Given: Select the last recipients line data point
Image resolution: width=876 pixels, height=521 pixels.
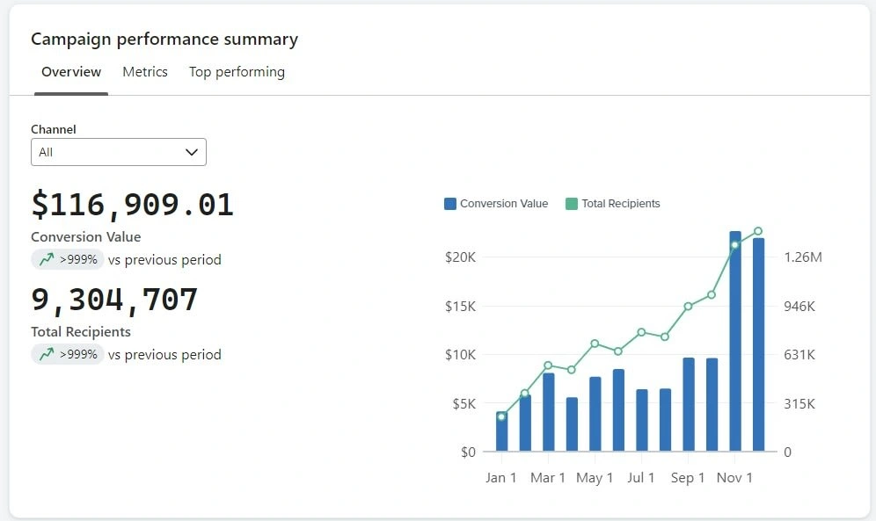Looking at the screenshot, I should (758, 231).
